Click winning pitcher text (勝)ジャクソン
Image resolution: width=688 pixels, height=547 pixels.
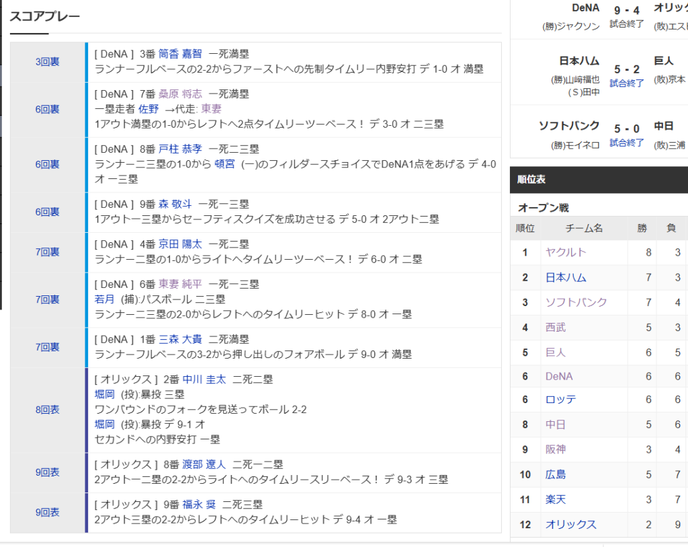571,26
